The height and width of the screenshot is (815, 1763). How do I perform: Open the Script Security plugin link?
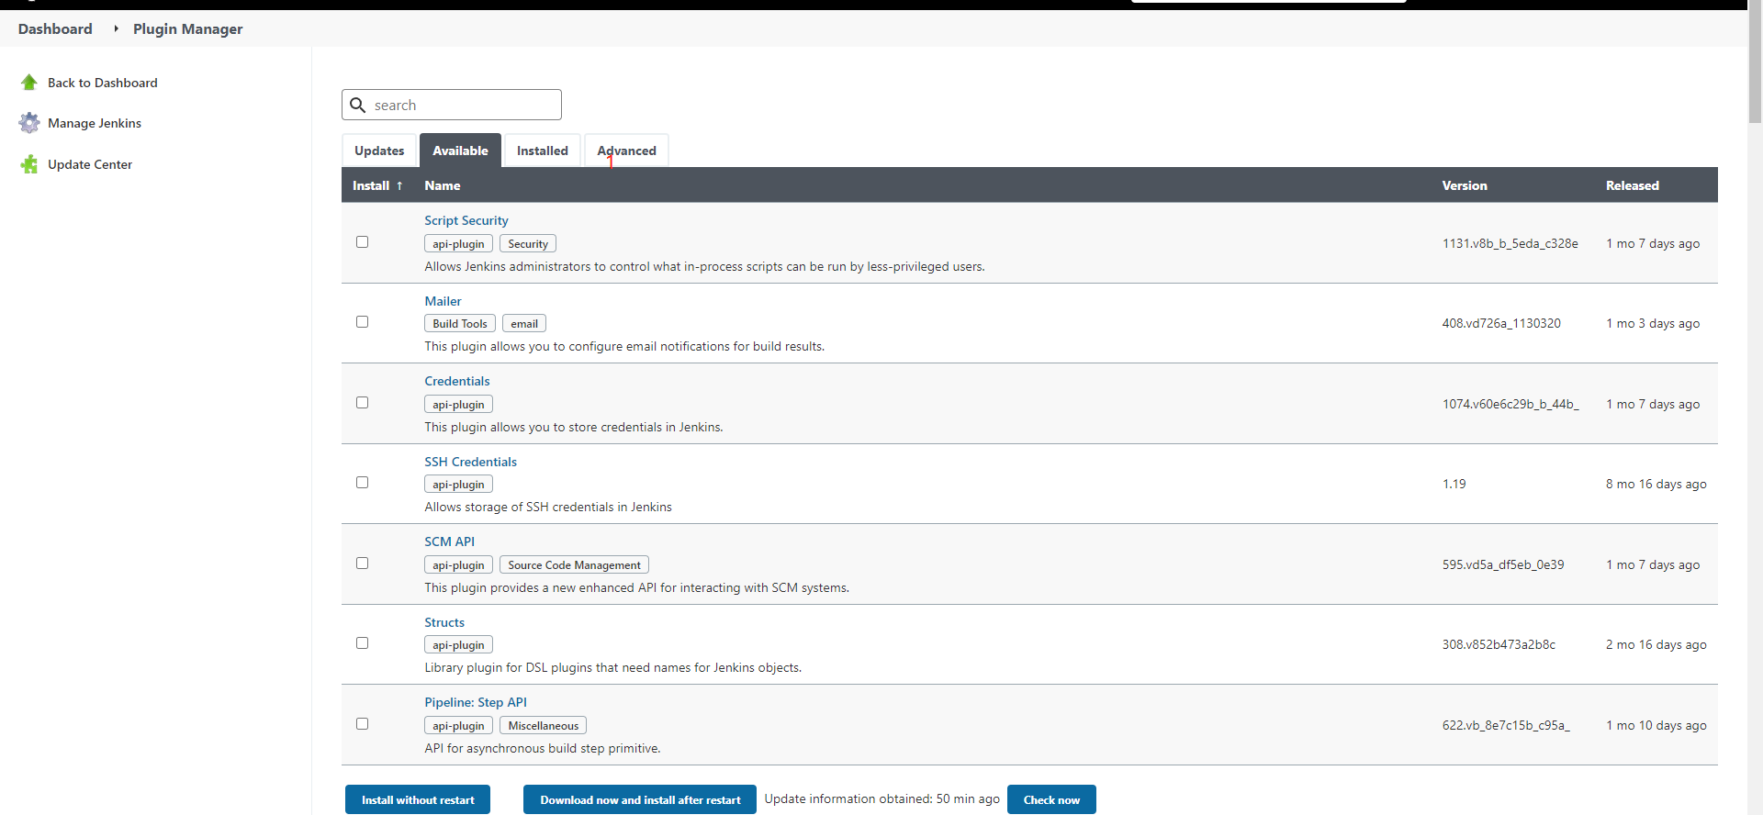click(466, 220)
